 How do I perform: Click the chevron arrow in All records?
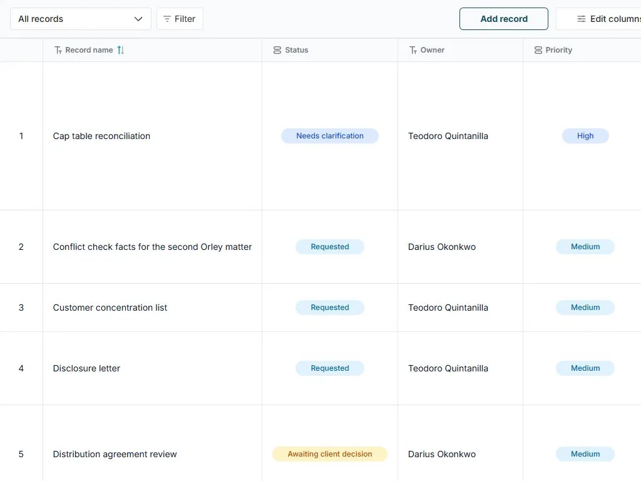coord(138,19)
